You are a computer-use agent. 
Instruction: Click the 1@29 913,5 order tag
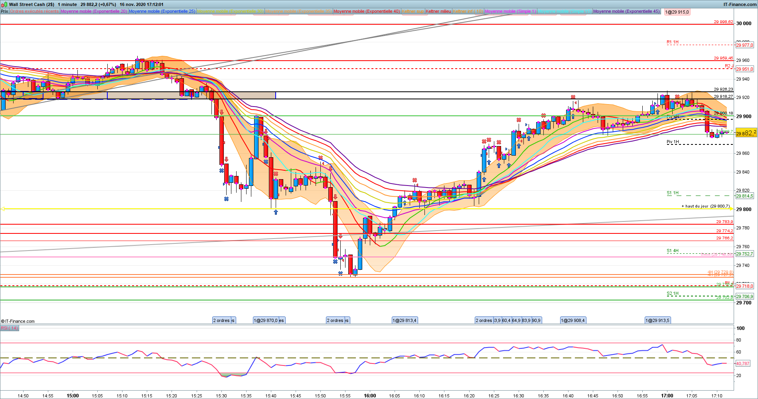click(x=657, y=320)
